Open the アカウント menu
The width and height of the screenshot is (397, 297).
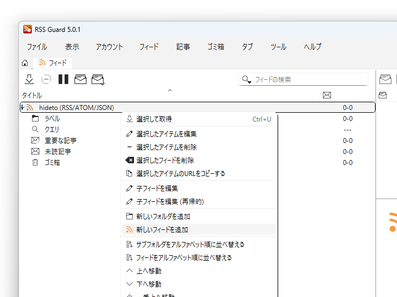click(x=109, y=47)
